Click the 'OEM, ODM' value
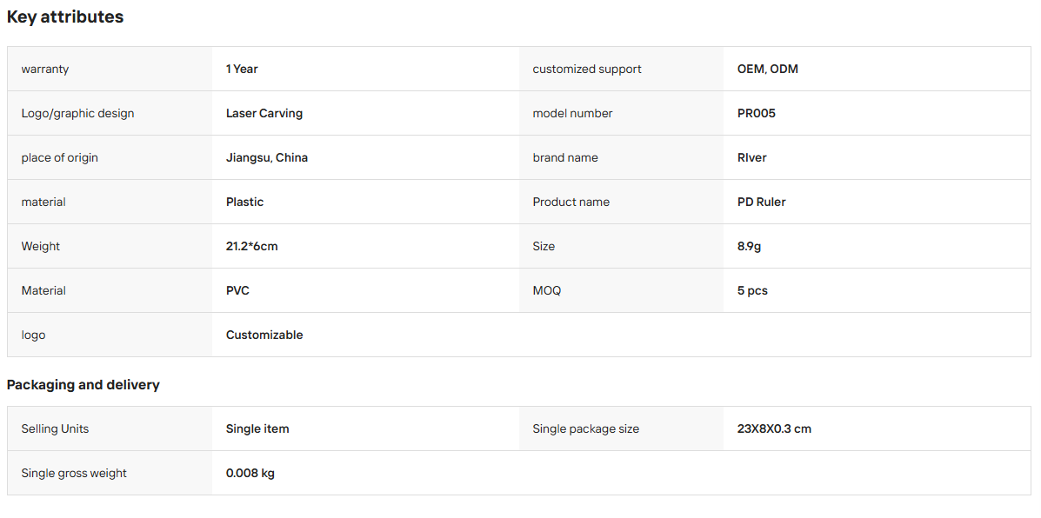This screenshot has height=518, width=1041. [767, 69]
